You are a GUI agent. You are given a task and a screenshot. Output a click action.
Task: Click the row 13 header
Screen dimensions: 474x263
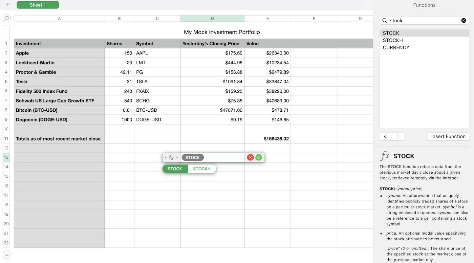[6, 157]
